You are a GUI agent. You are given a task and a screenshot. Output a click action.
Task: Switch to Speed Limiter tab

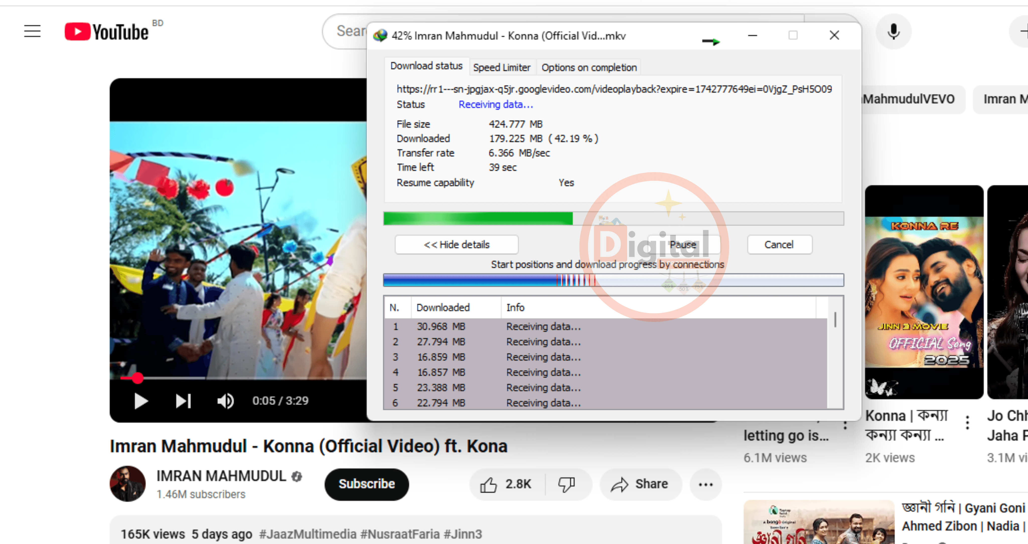(x=502, y=67)
